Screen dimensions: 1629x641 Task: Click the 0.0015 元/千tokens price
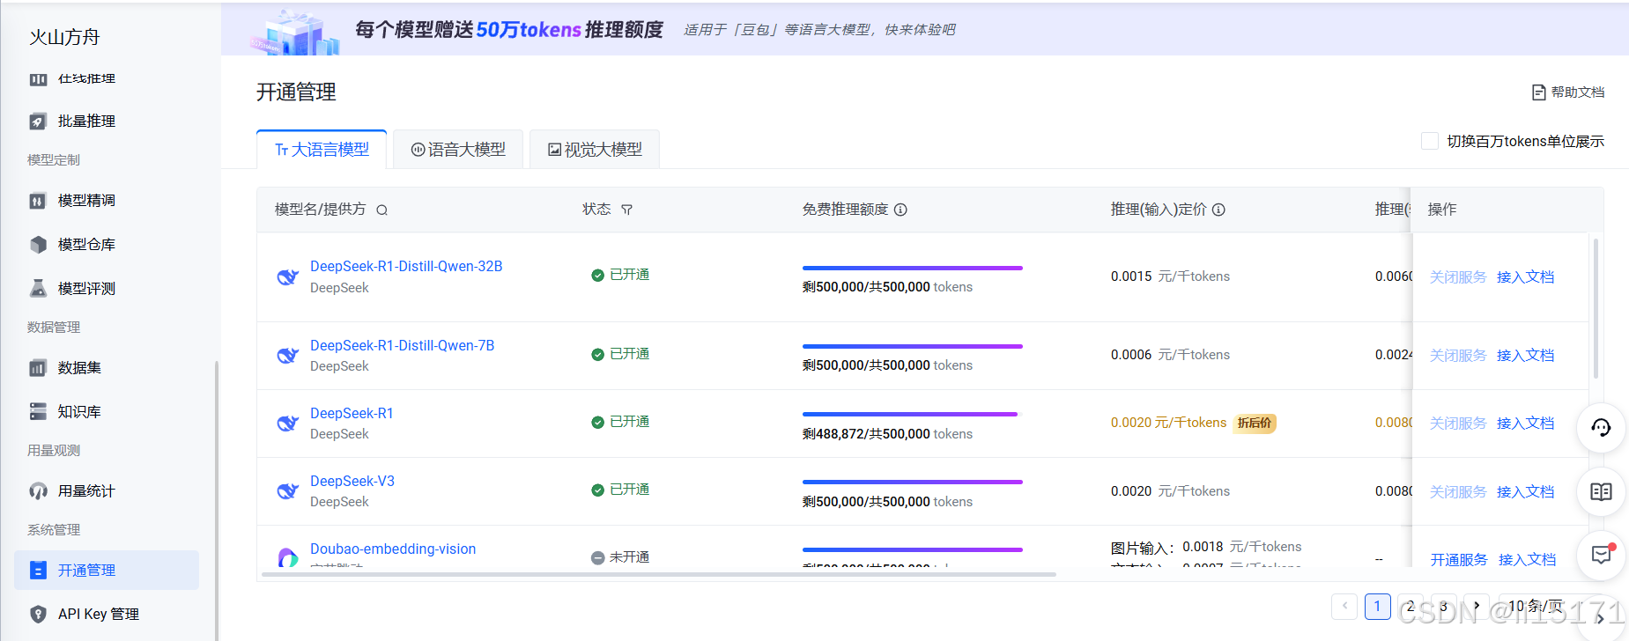1170,276
